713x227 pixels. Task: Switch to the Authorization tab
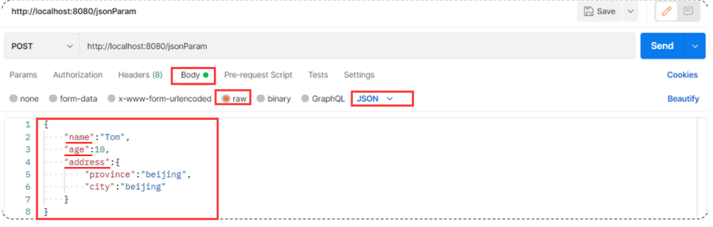(x=78, y=75)
